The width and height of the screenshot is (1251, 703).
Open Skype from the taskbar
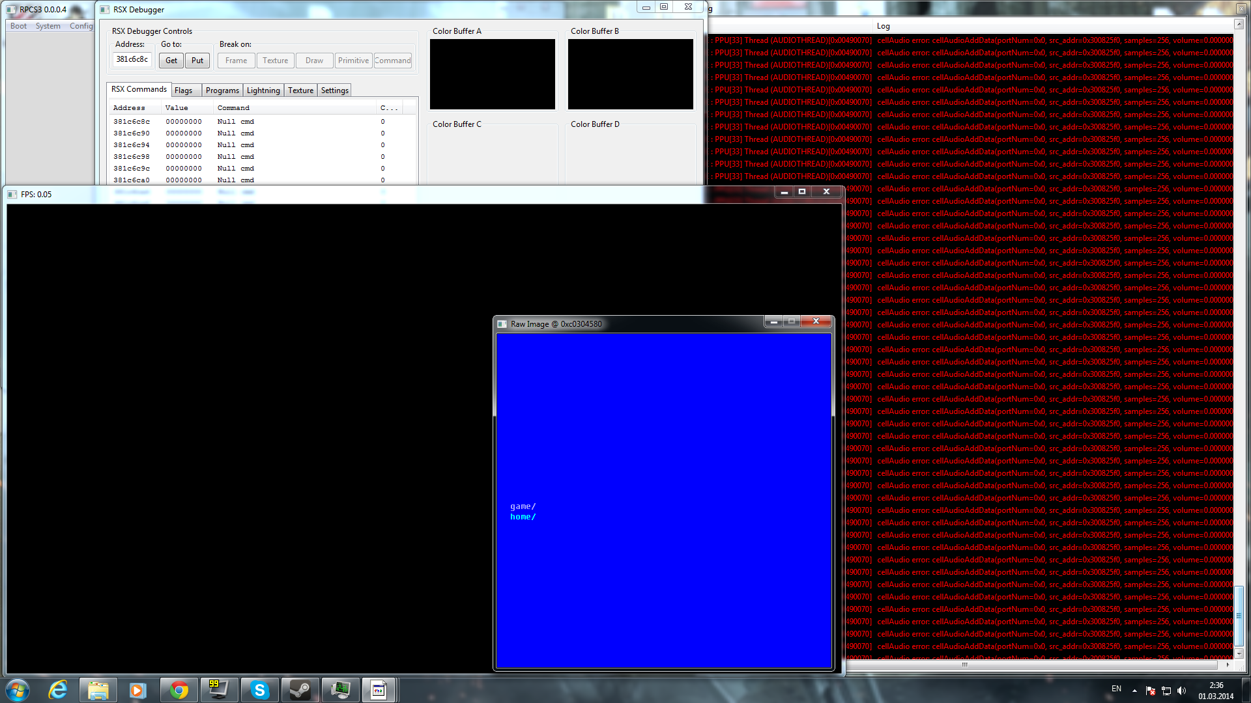[259, 690]
